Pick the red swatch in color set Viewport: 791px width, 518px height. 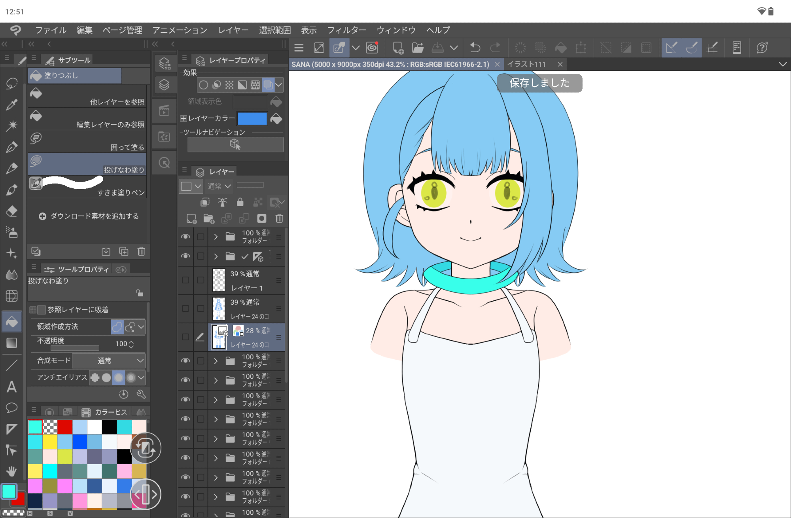point(65,427)
